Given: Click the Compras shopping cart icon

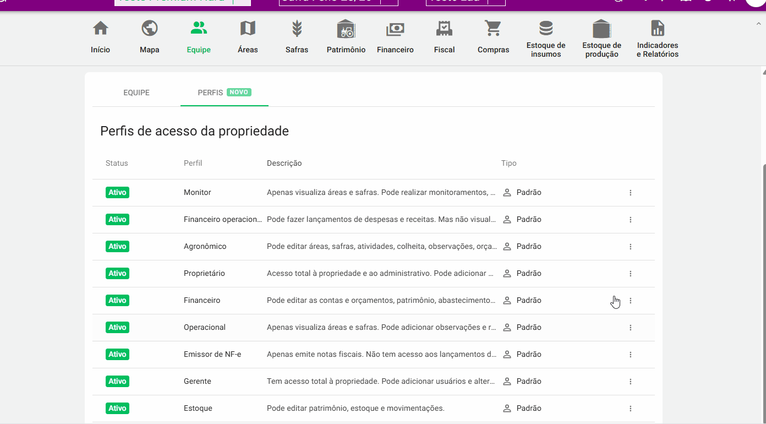Looking at the screenshot, I should 493,28.
